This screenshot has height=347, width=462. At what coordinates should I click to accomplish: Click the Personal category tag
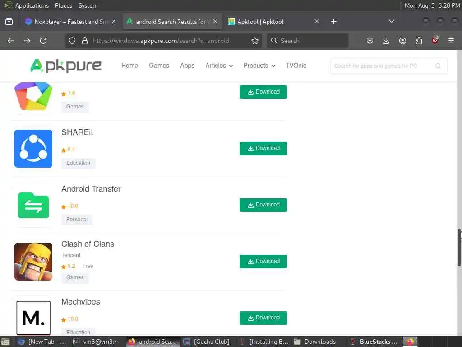pos(77,220)
